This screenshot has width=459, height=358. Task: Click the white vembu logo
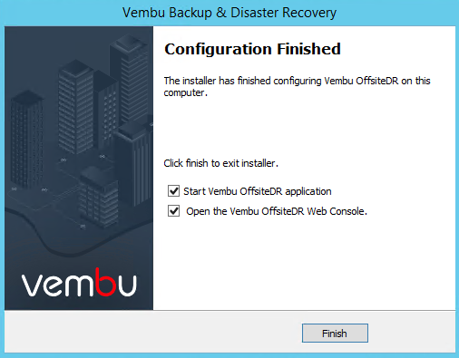[79, 283]
